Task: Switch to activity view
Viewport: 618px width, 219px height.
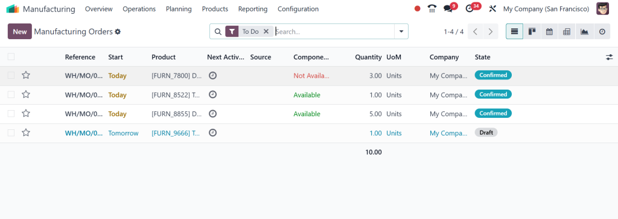Action: (602, 31)
